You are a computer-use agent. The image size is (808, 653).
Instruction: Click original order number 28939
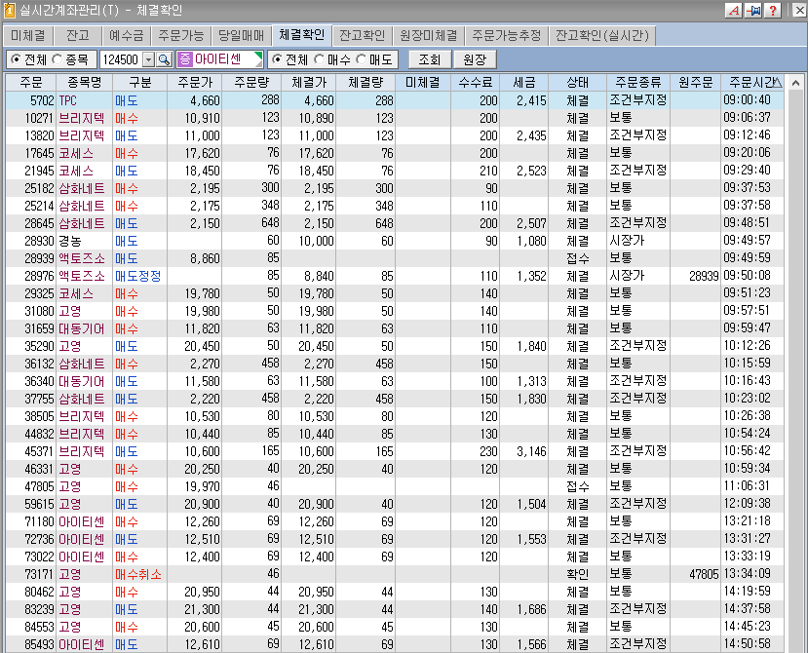point(704,276)
